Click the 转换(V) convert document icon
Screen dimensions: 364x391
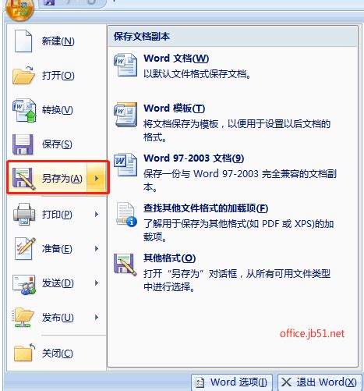coord(24,110)
